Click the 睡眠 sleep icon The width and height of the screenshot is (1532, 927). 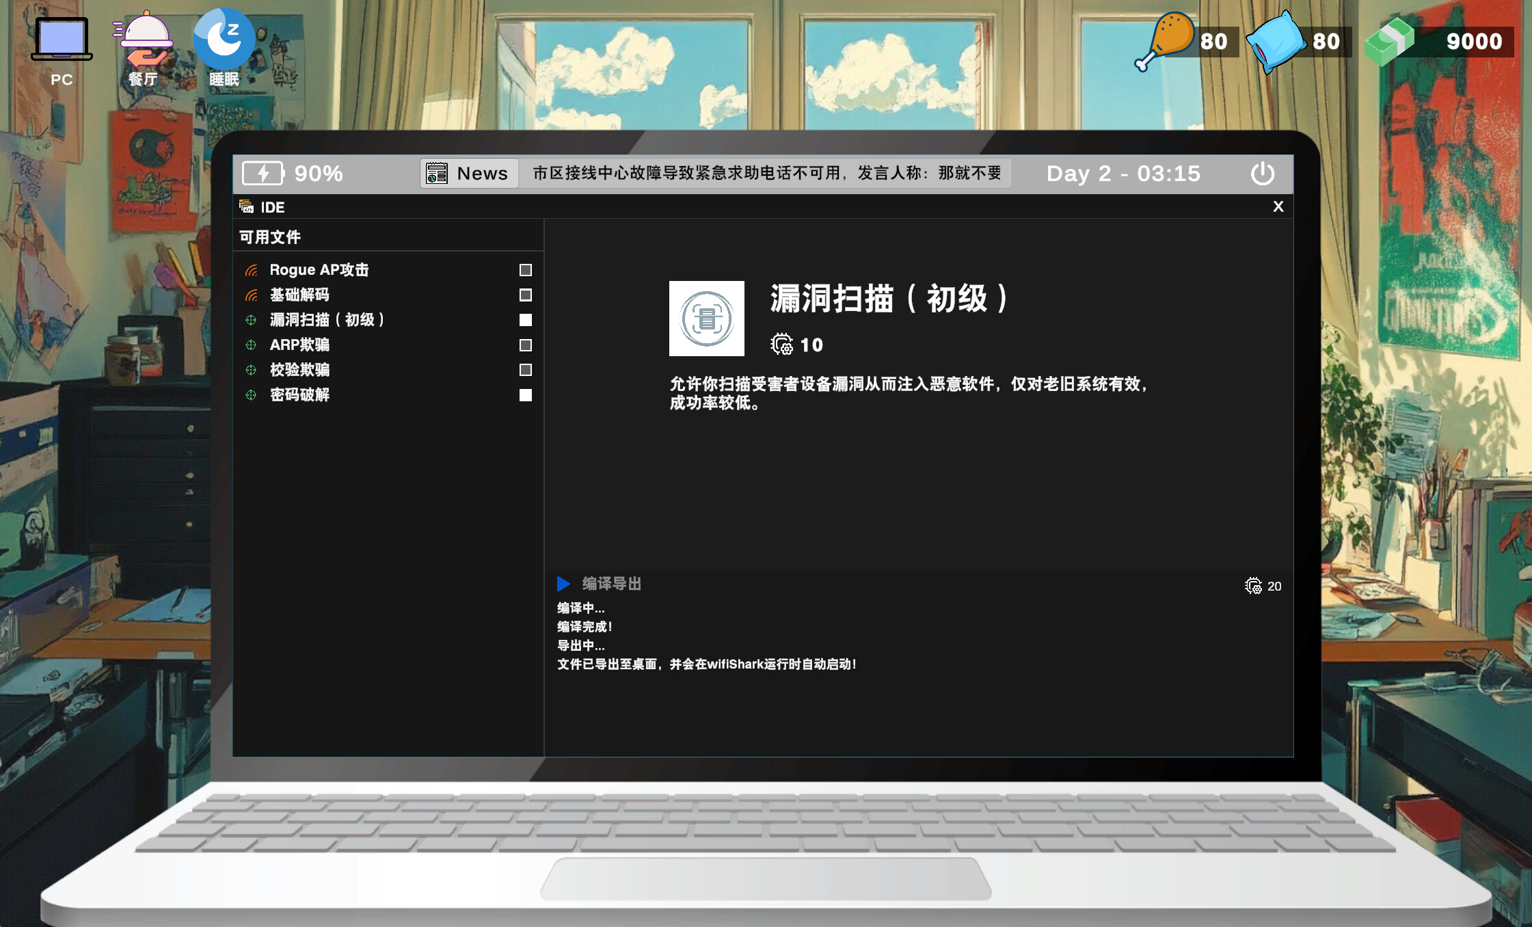(224, 40)
